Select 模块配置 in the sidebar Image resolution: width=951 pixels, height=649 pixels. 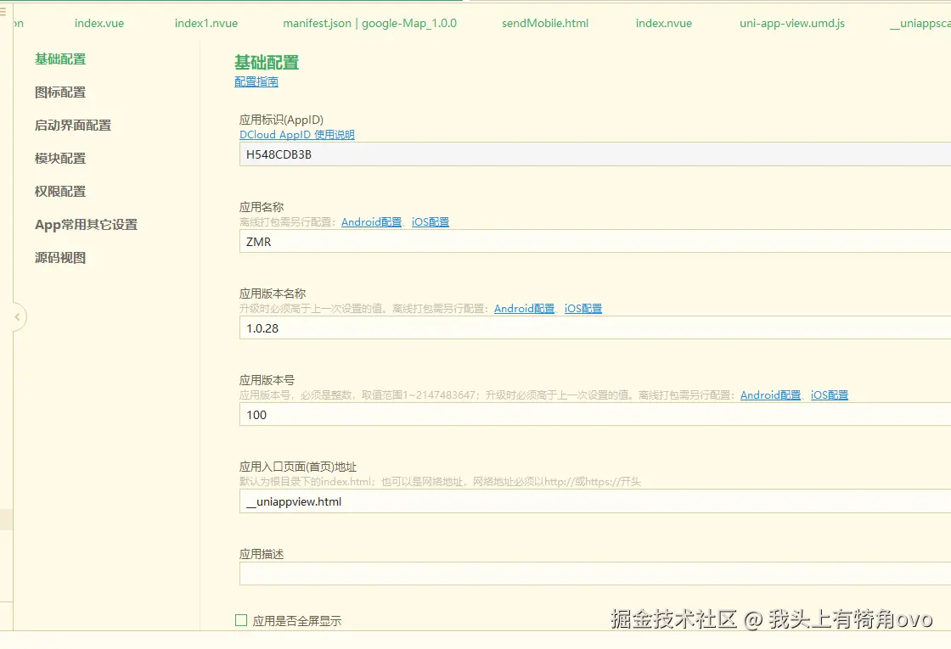click(x=60, y=158)
